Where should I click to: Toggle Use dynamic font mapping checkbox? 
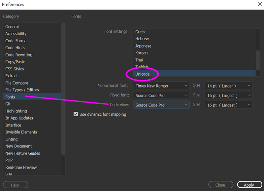76,114
